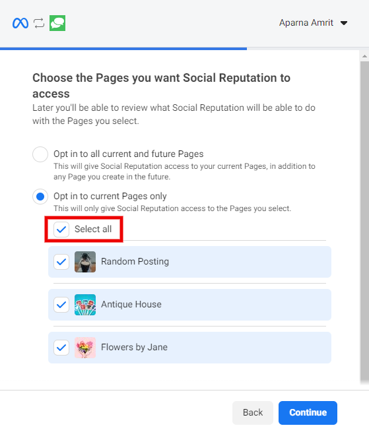
Task: Click the Continue button
Action: point(308,412)
